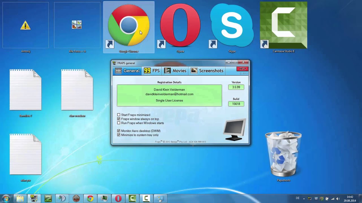362x203 pixels.
Task: Click the Version value 3.5.99
Action: [x=236, y=87]
